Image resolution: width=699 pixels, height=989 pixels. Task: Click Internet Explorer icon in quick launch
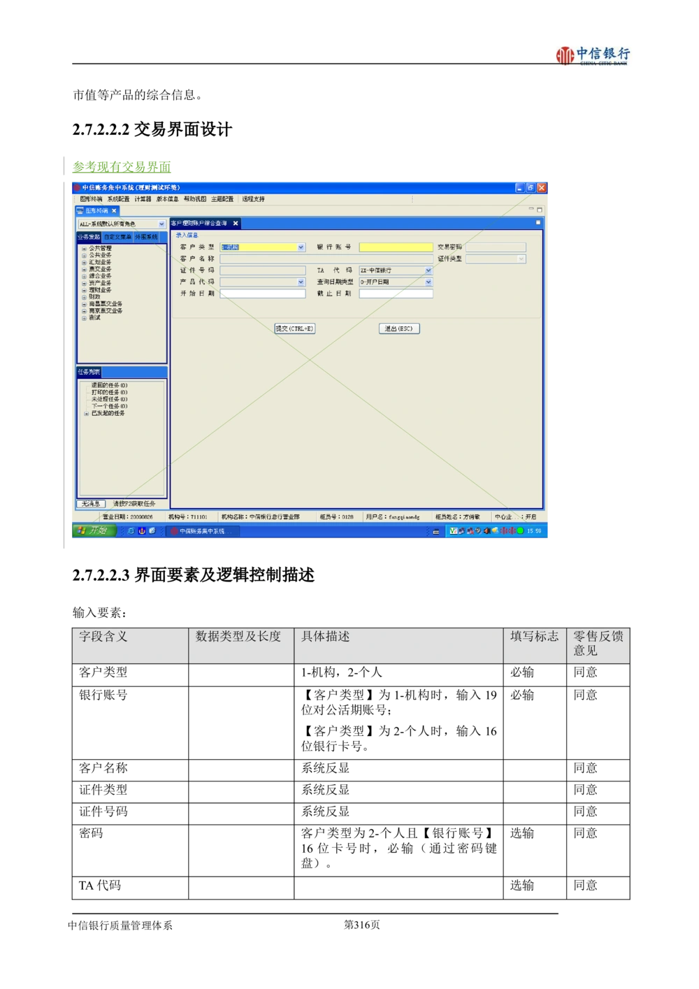click(x=131, y=531)
